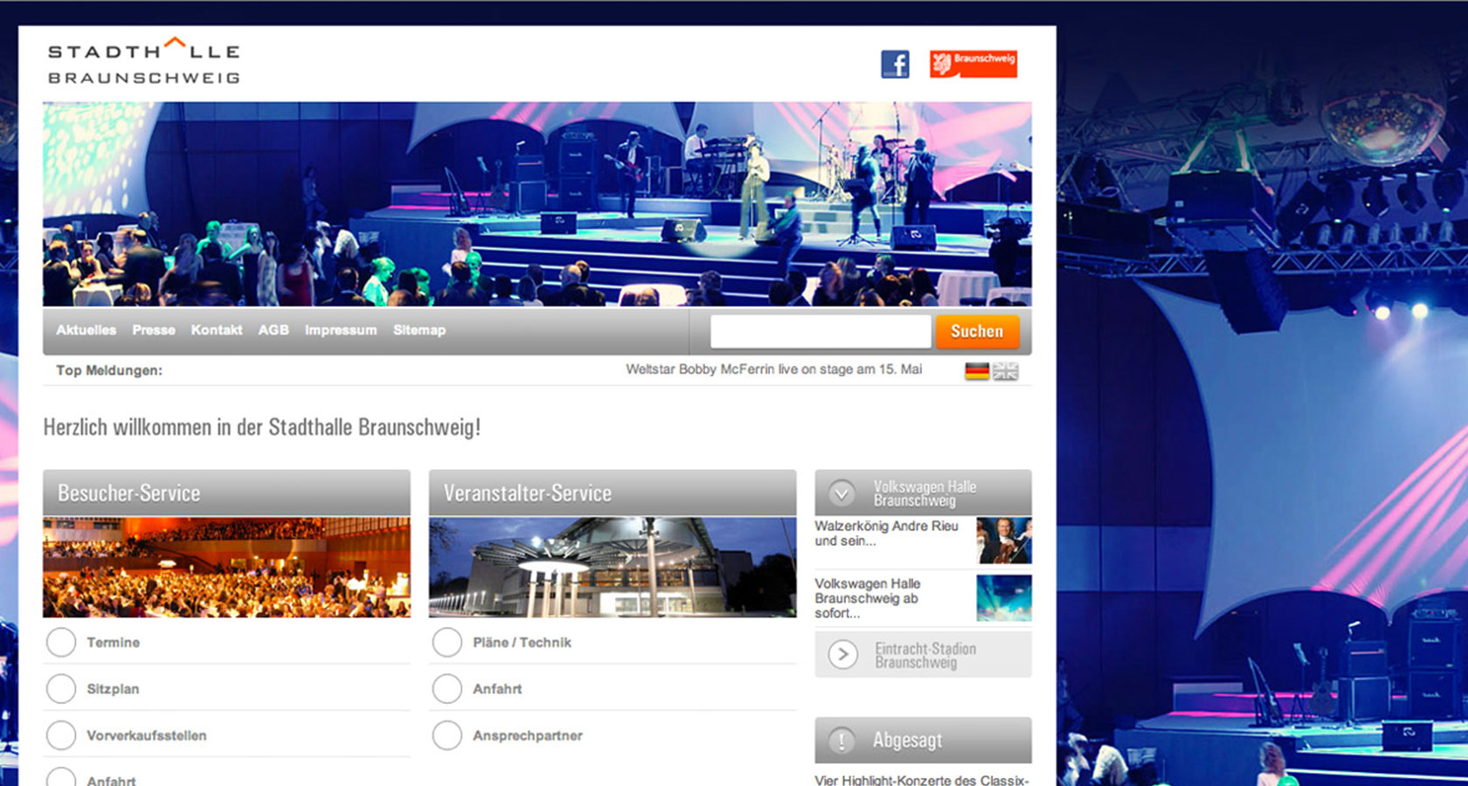Read the Walzerkönig Andre Rieu news item

pos(887,534)
